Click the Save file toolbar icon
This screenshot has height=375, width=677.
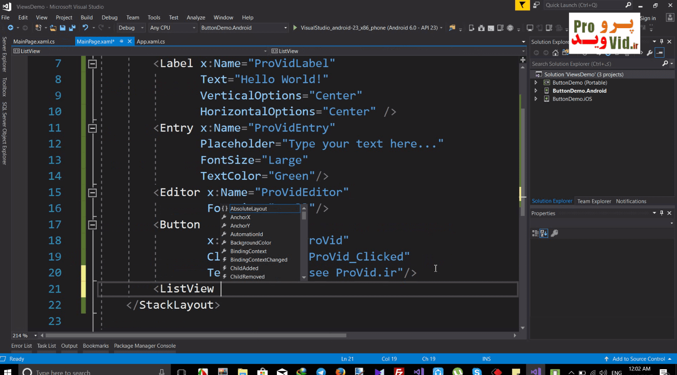63,28
